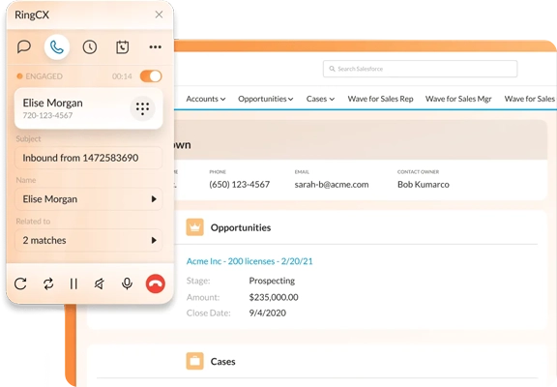Close the RingCX widget
The height and width of the screenshot is (387, 557).
[159, 15]
